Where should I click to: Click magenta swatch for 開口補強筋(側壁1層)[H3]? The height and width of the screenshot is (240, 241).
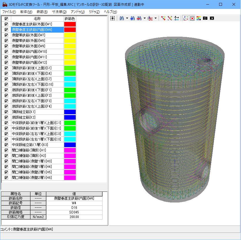pyautogui.click(x=70, y=161)
